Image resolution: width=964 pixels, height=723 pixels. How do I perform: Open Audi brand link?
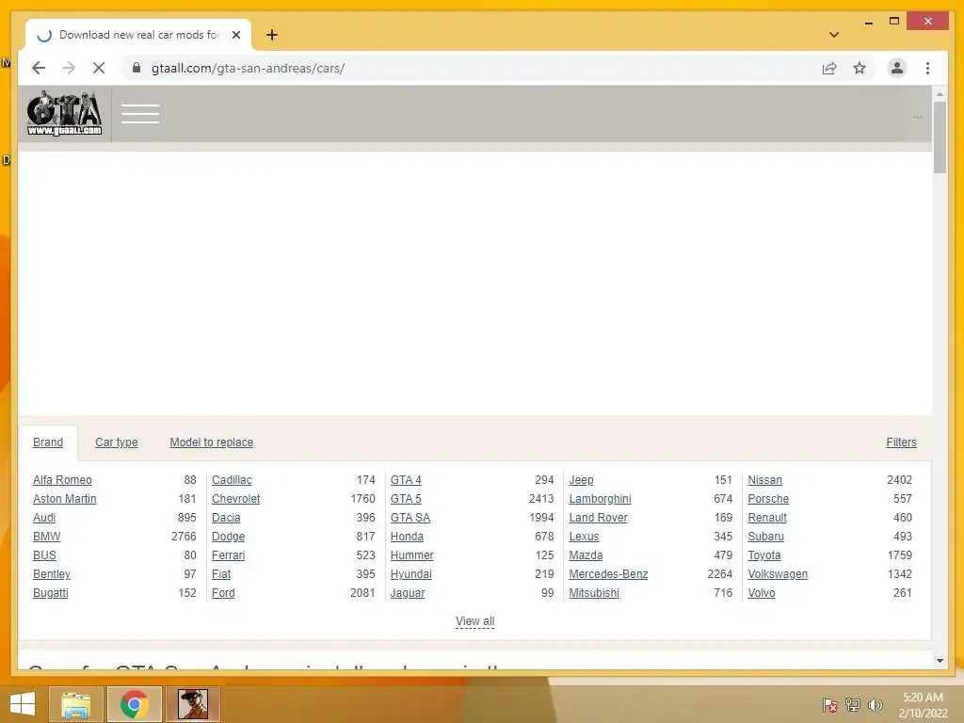pos(44,518)
